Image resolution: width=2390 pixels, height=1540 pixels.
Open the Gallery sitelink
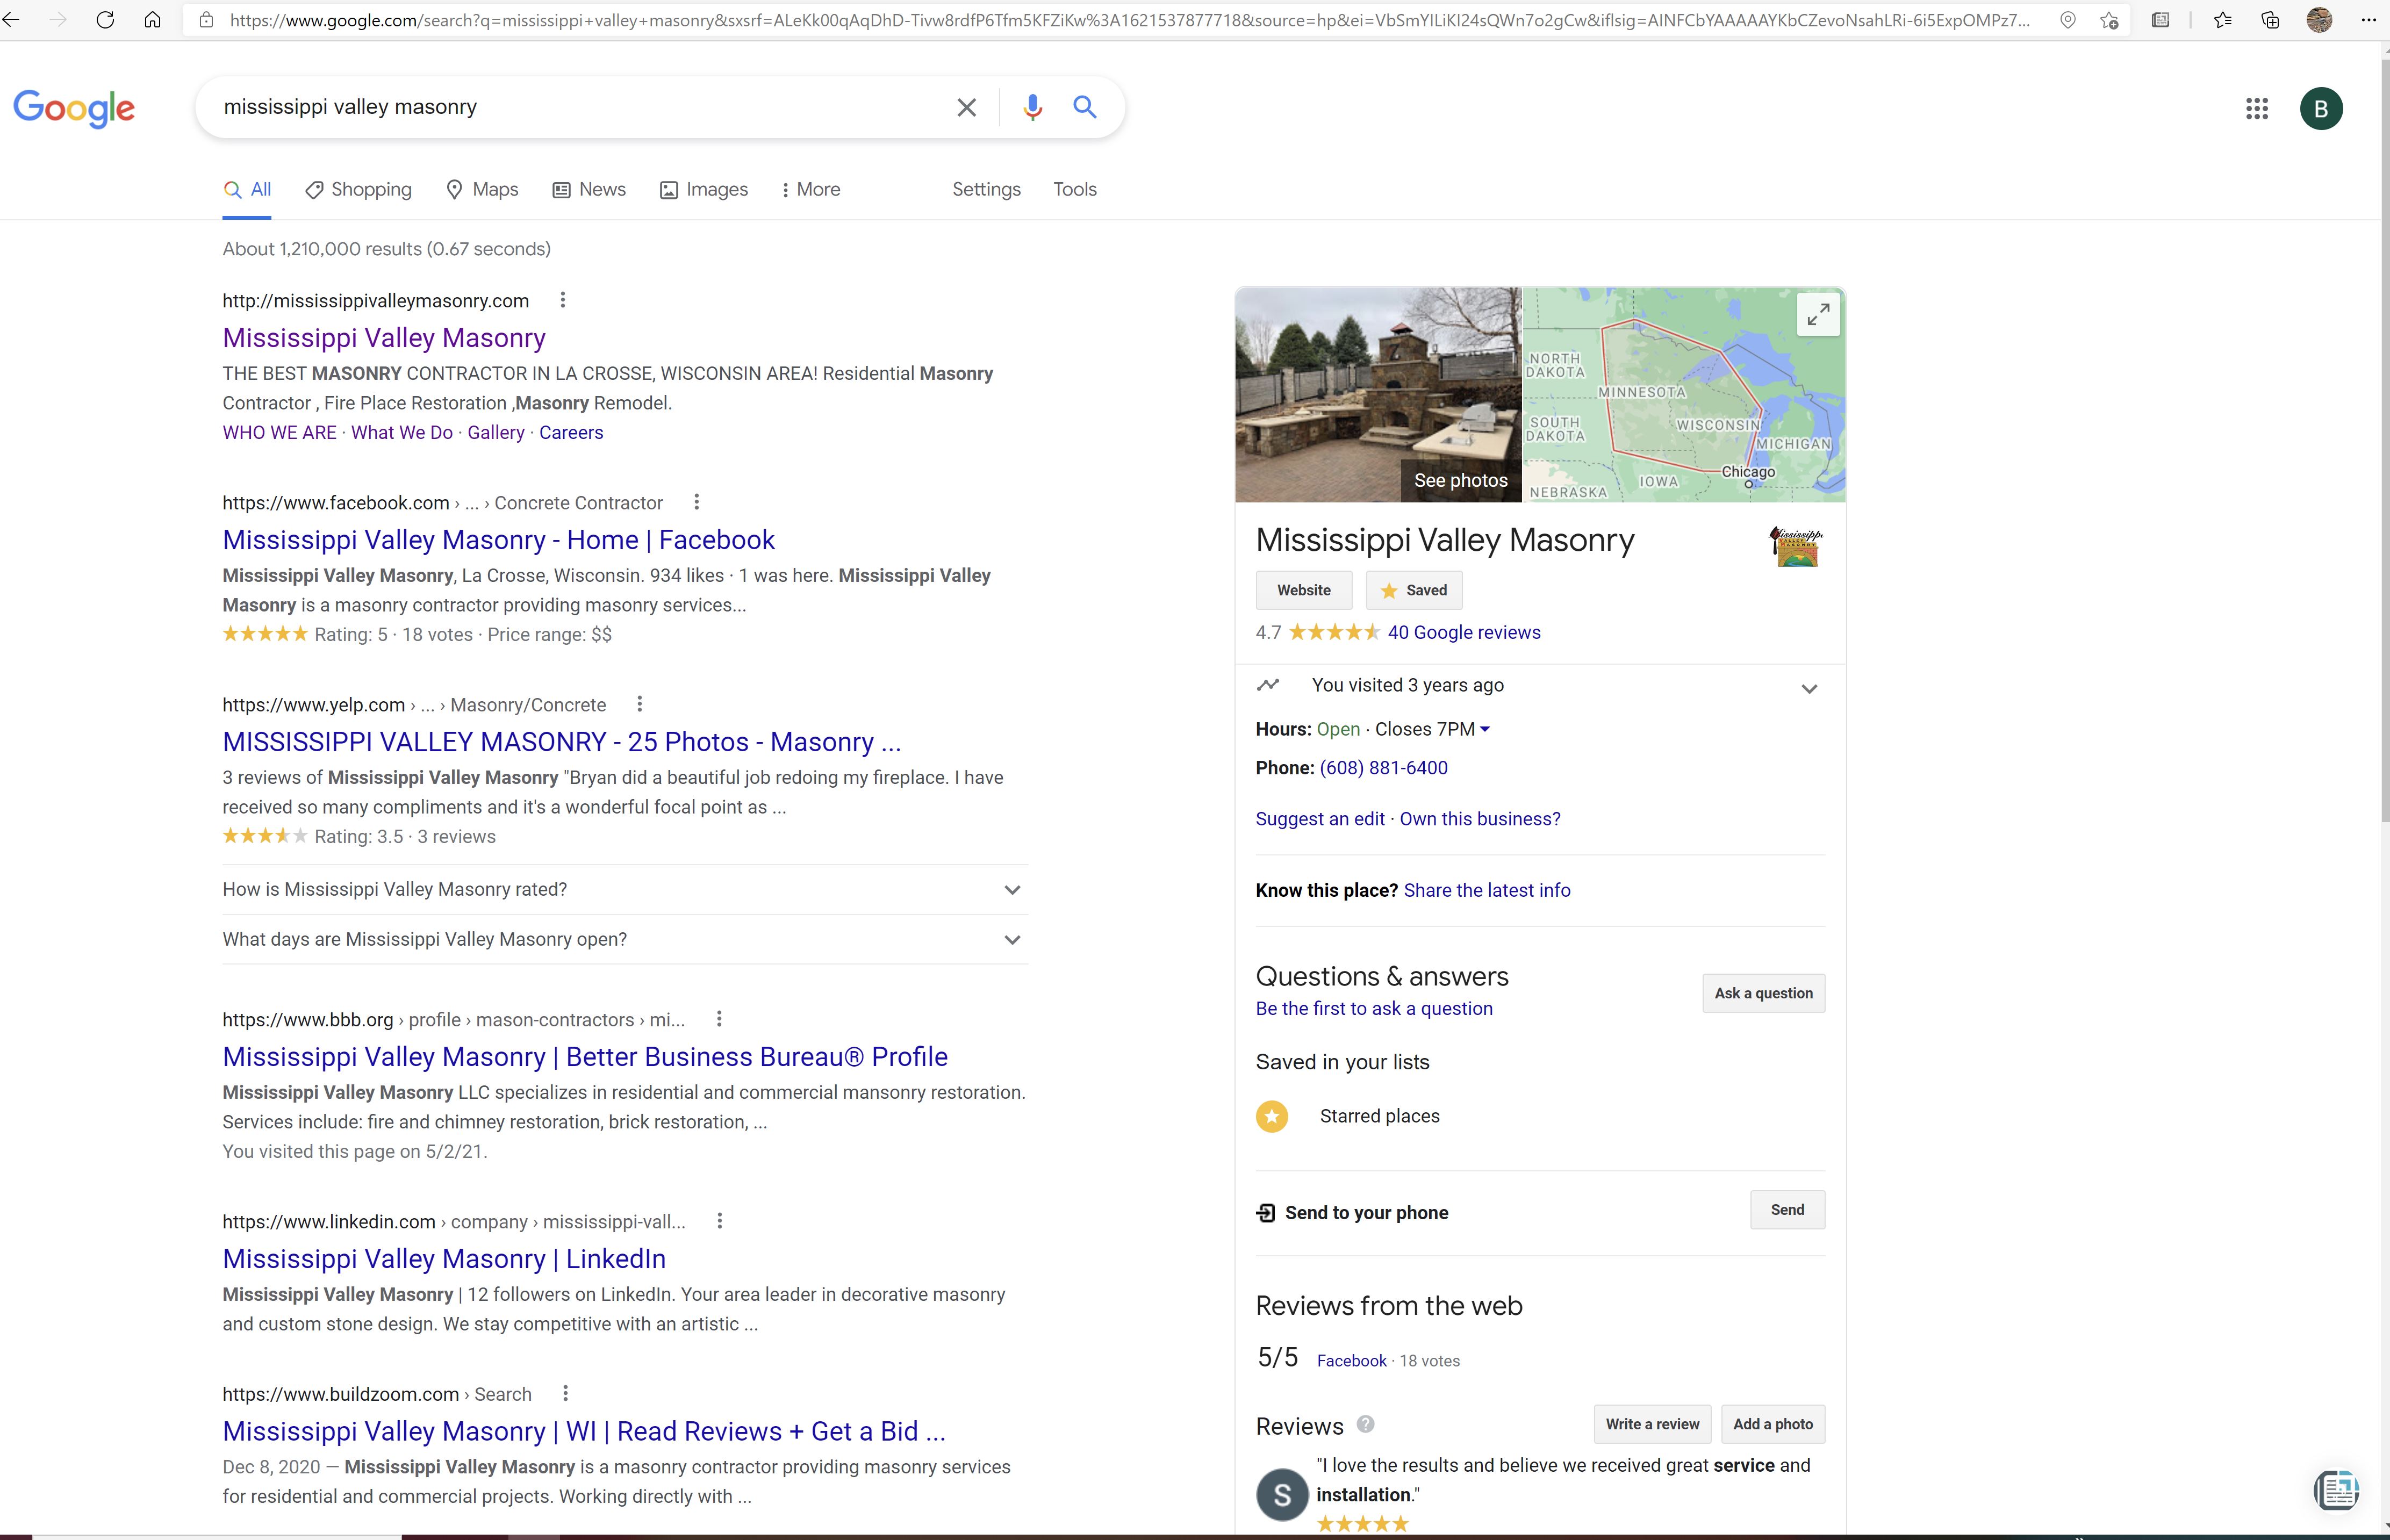click(496, 432)
